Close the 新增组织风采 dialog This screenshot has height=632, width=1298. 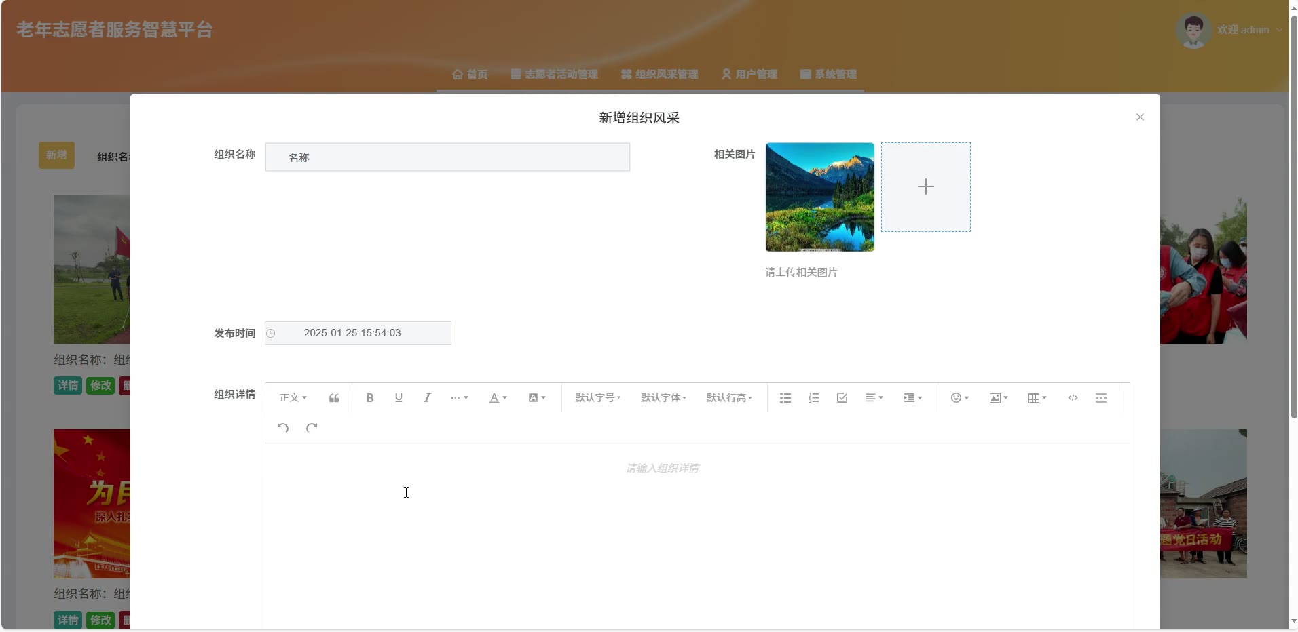[1140, 117]
